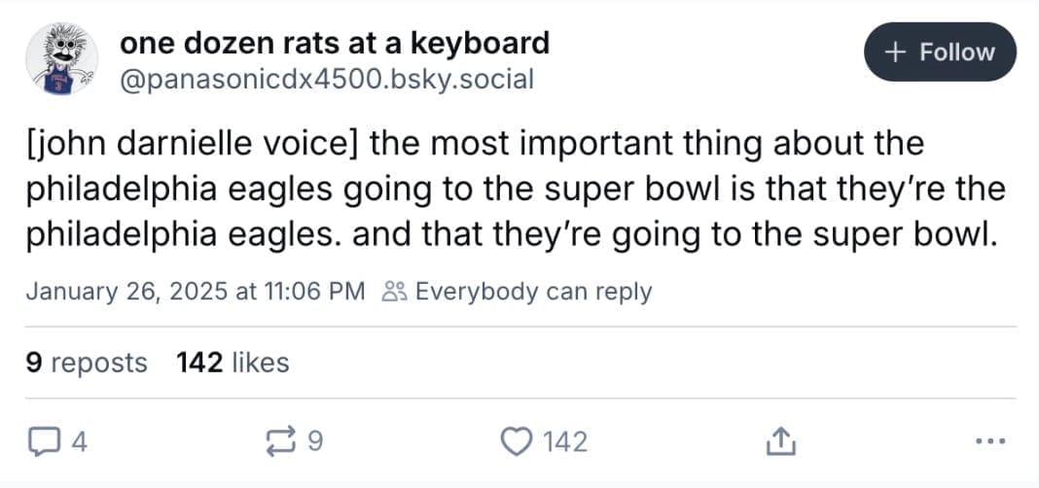Click the 'January 26, 2025 at 11:06 PM' timestamp
The image size is (1039, 488).
(x=196, y=291)
